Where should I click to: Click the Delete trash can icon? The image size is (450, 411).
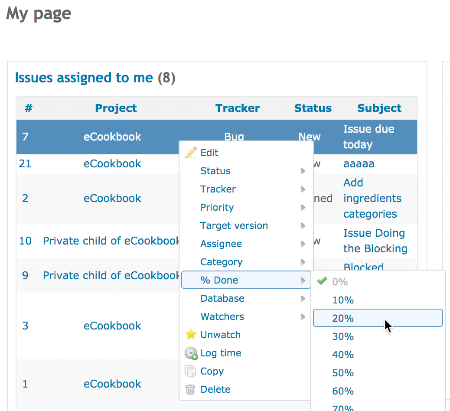coord(190,389)
